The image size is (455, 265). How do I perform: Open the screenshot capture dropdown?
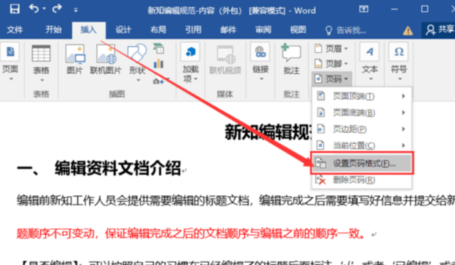tap(161, 81)
